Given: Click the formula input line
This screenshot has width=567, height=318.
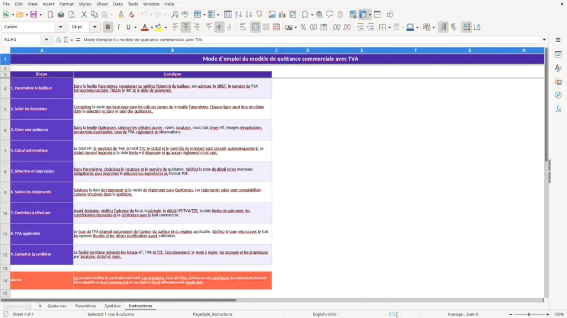Looking at the screenshot, I should (311, 40).
